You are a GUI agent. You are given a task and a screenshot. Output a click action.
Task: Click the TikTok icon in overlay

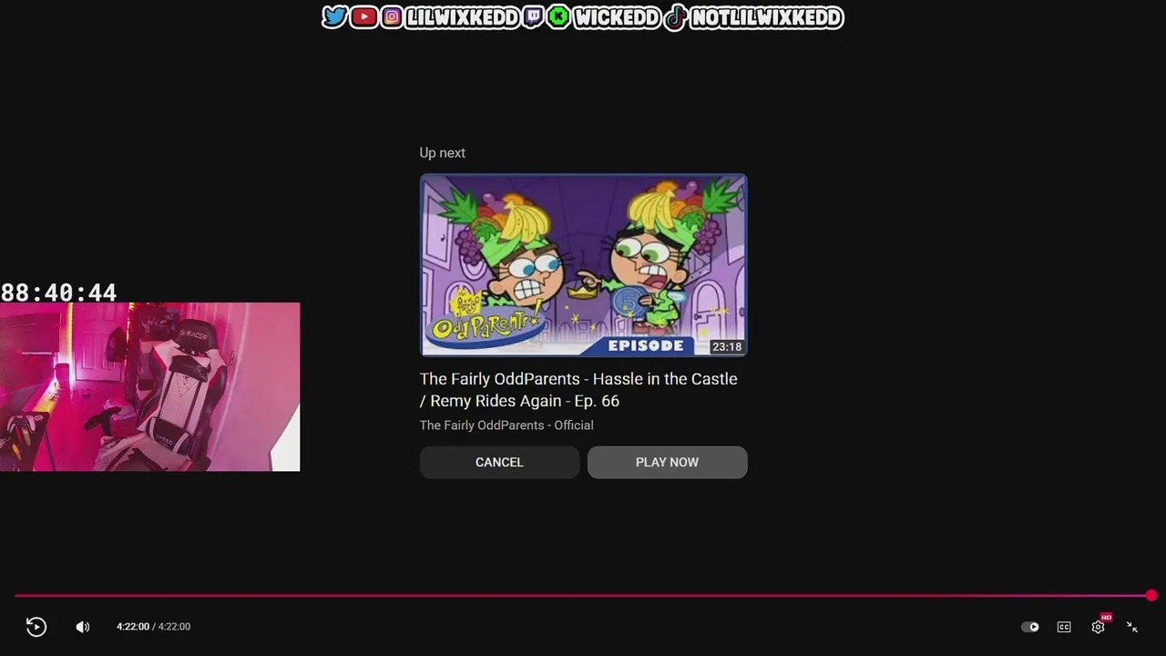click(x=675, y=16)
